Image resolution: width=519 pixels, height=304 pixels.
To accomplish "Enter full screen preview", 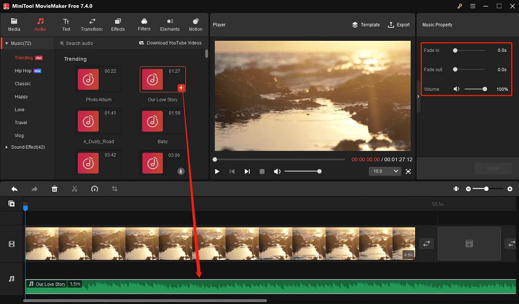I will point(408,171).
